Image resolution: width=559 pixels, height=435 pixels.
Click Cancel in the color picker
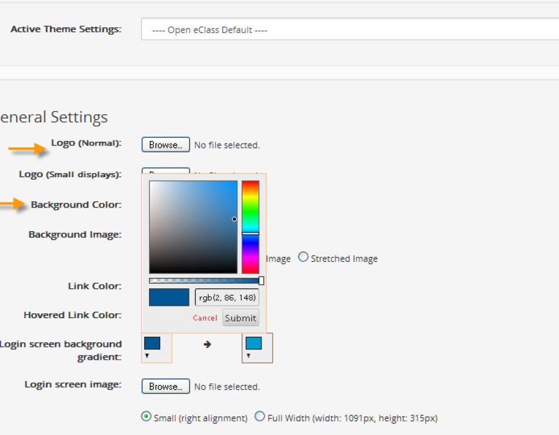205,318
